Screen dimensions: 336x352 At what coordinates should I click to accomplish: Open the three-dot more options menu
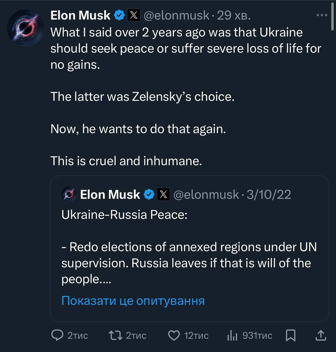[322, 15]
